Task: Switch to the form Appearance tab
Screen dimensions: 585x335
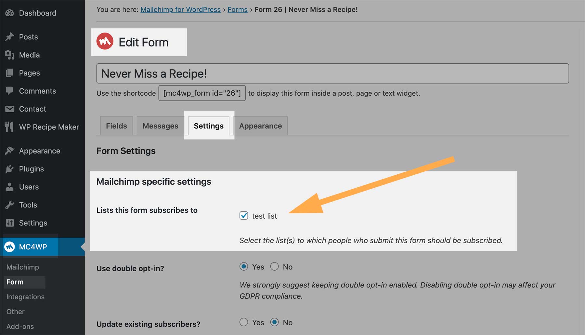Action: click(x=260, y=126)
